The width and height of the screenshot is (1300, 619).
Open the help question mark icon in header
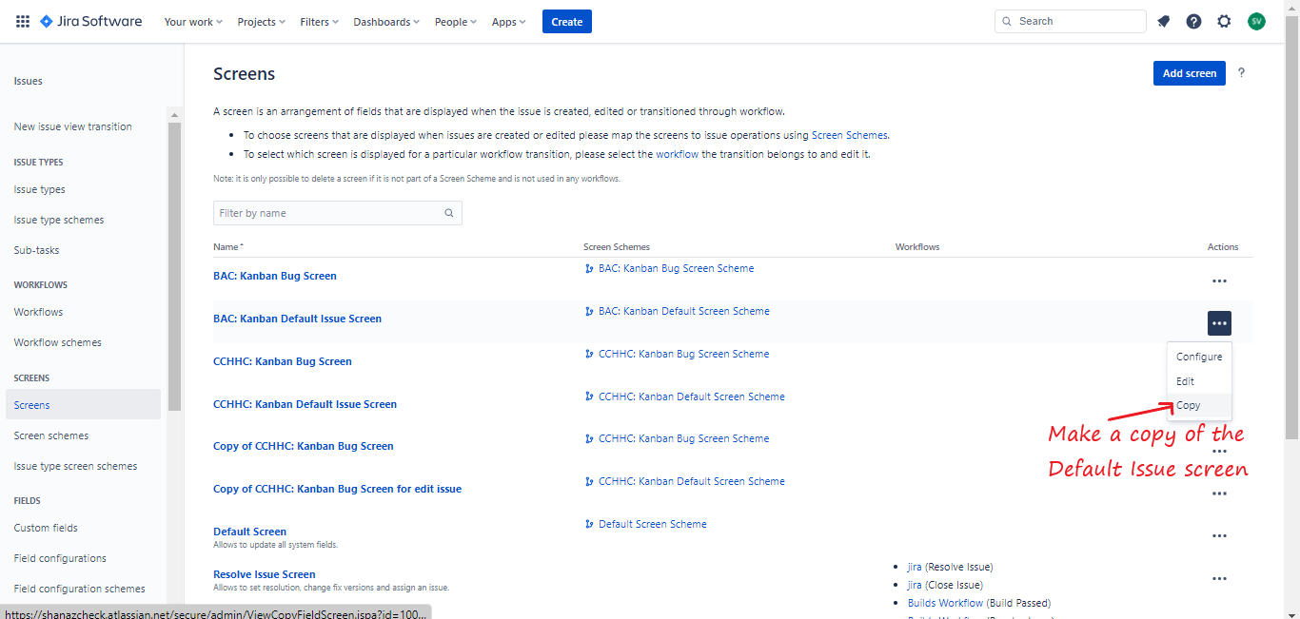[1193, 22]
